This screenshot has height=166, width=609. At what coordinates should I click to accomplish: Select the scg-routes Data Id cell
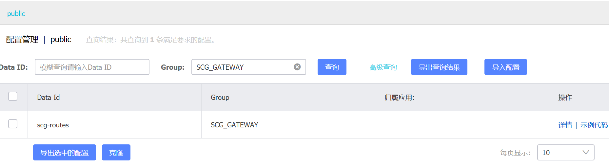pyautogui.click(x=53, y=125)
